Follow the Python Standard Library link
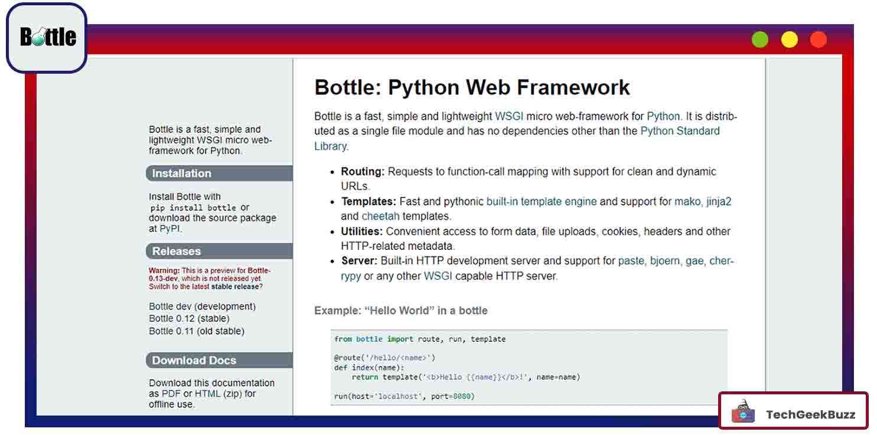This screenshot has height=435, width=877. click(x=680, y=131)
